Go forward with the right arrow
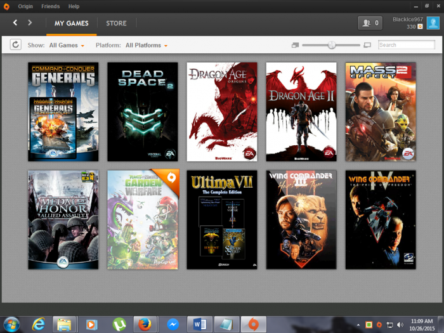 click(x=30, y=23)
